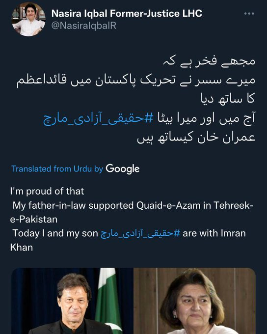Viewport: 267px width, 334px height.
Task: Open the name Nasira Iqbal Former-Justice LHC
Action: click(127, 14)
